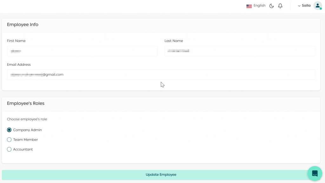Click the Employee's Roles section header
Image resolution: width=325 pixels, height=183 pixels.
click(26, 104)
